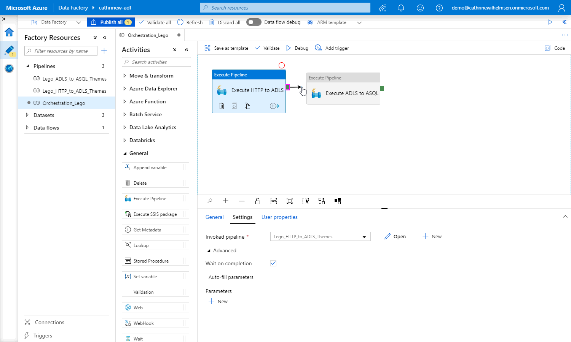Click the lock canvas icon

[258, 201]
